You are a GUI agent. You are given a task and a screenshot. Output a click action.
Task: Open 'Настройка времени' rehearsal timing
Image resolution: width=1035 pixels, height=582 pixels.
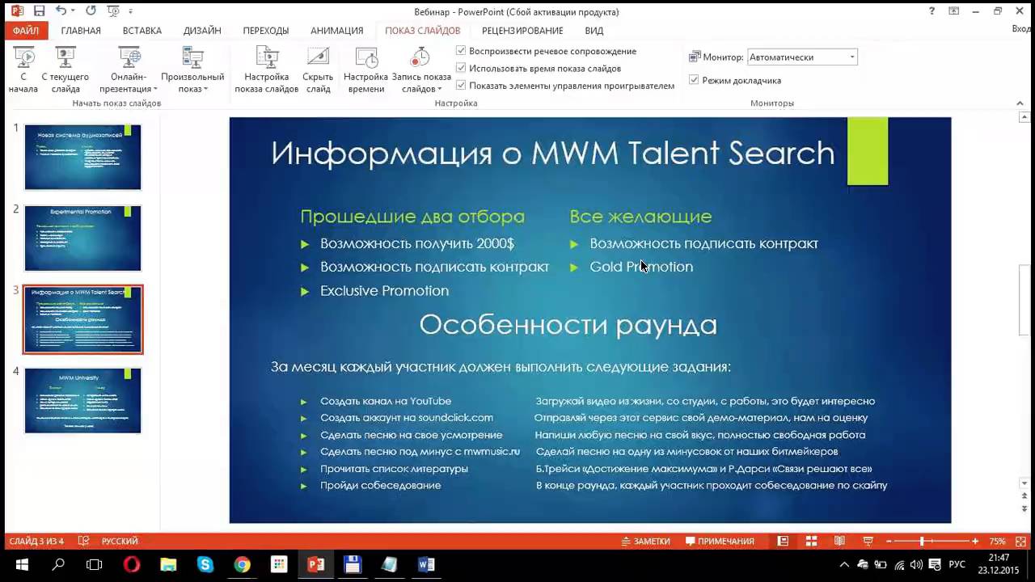click(366, 70)
